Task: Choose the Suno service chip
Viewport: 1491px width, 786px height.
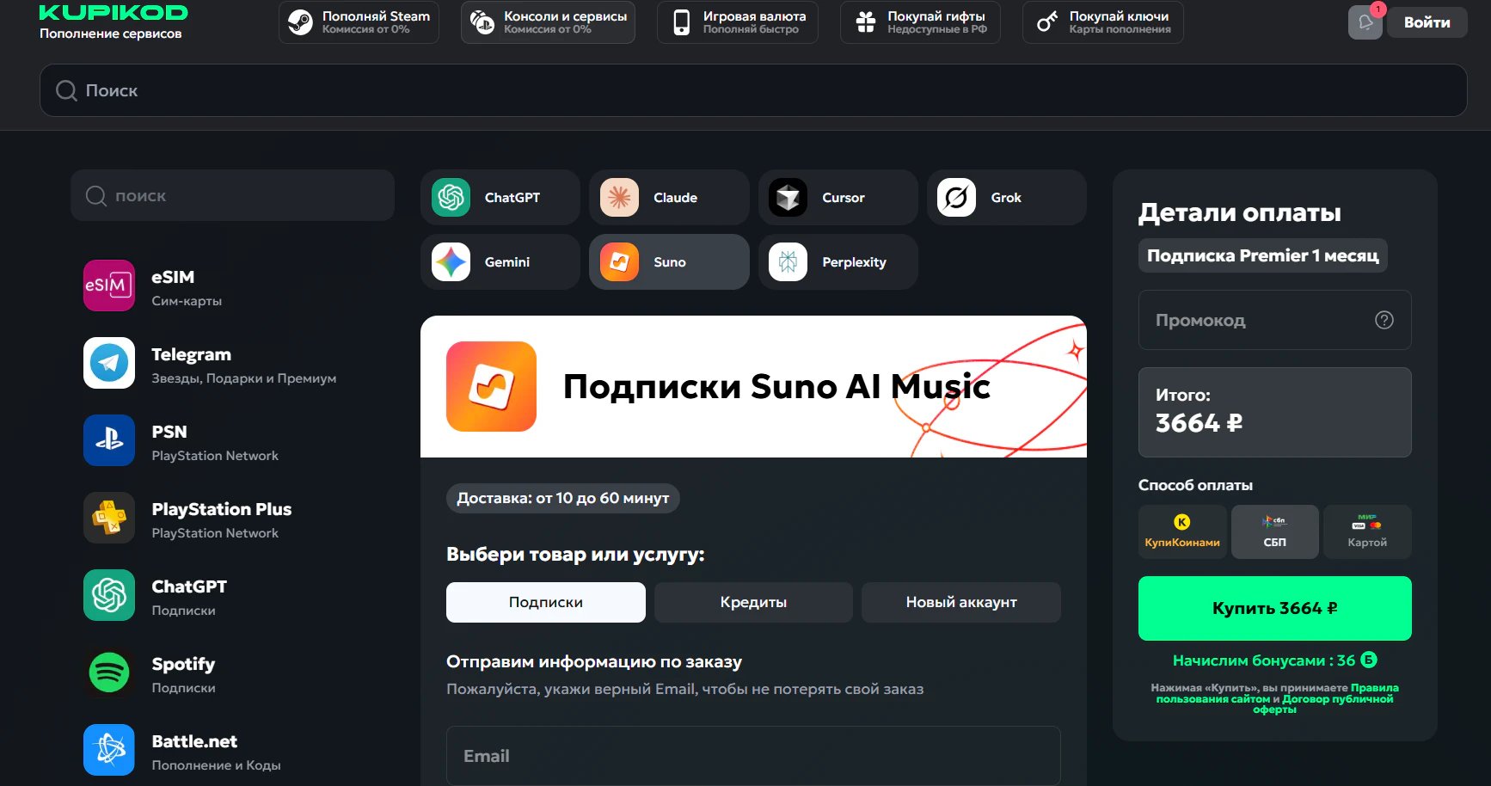Action: (x=669, y=262)
